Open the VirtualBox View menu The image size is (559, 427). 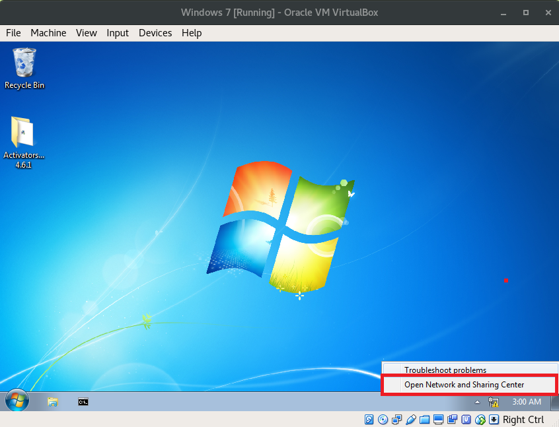[x=87, y=33]
